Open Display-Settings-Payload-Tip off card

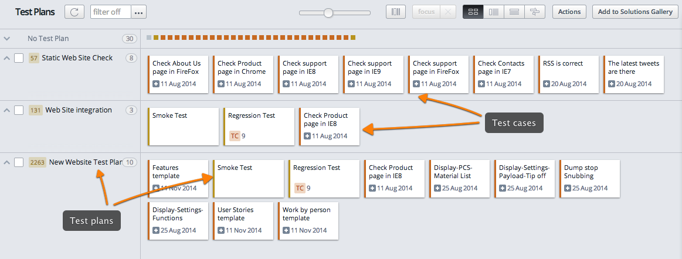[x=525, y=179]
